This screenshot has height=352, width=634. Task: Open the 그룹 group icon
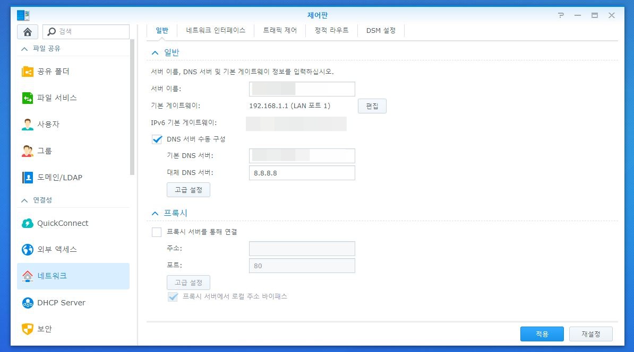click(x=28, y=151)
